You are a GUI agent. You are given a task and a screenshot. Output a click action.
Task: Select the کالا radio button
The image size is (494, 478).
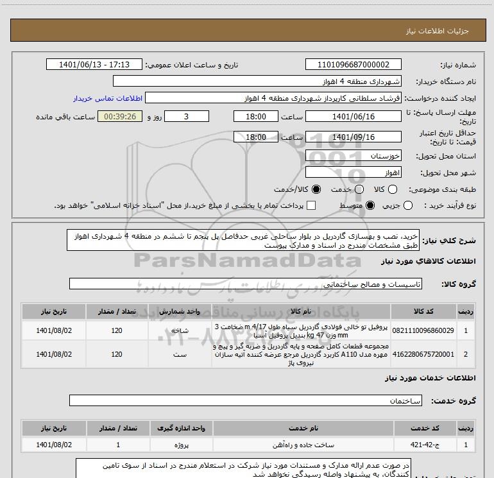click(393, 189)
